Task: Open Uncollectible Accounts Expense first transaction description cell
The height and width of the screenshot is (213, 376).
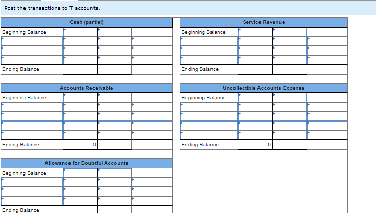Action: coord(209,107)
